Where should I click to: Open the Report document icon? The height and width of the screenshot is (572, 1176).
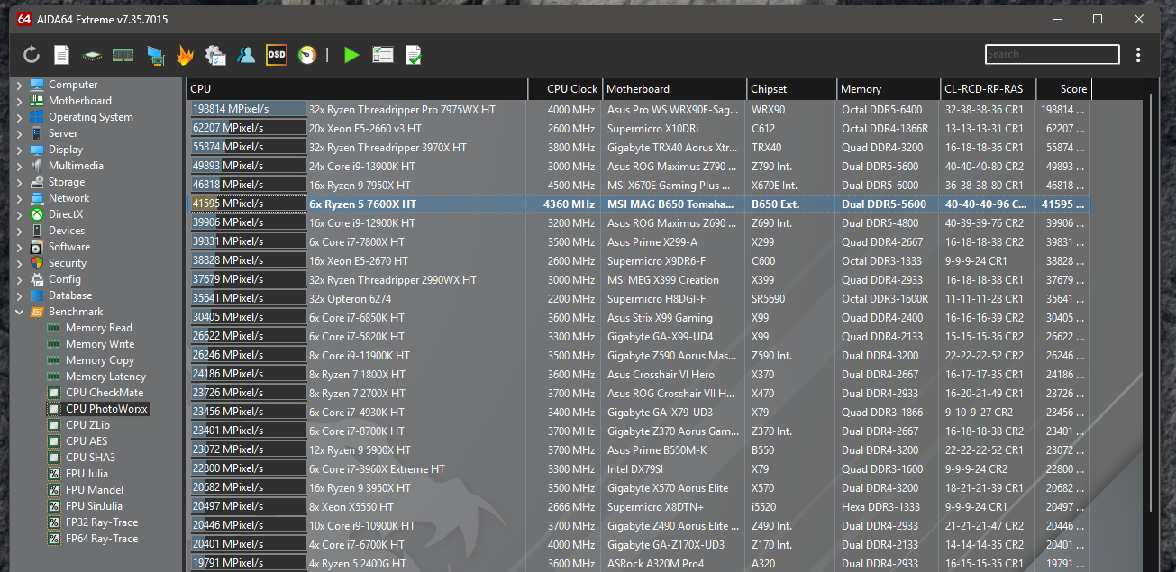(61, 55)
